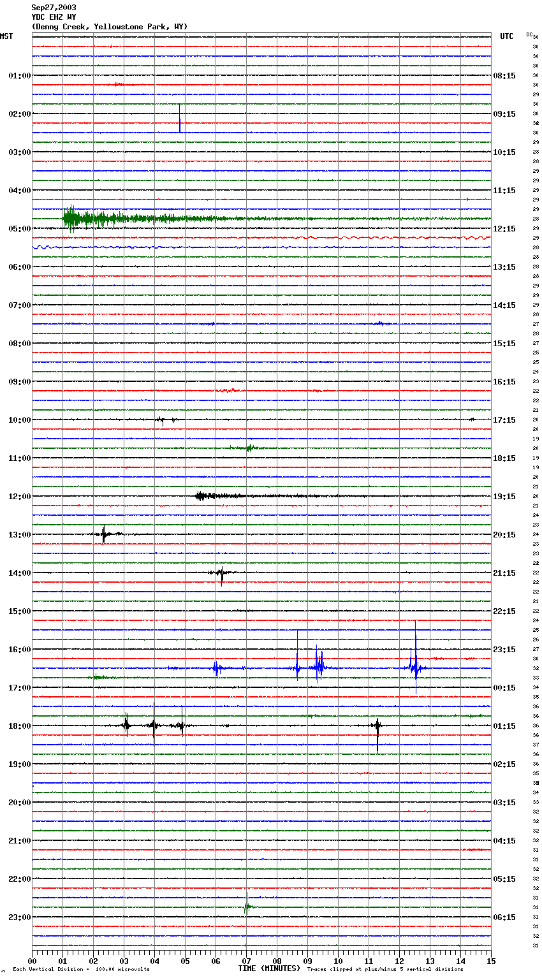Screen dimensions: 542x978
Task: Click the 16:00 MST time label
Action: (20, 650)
